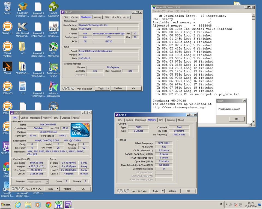Launch the MSI Afterburner shortcut
The height and width of the screenshot is (209, 262).
click(x=53, y=50)
